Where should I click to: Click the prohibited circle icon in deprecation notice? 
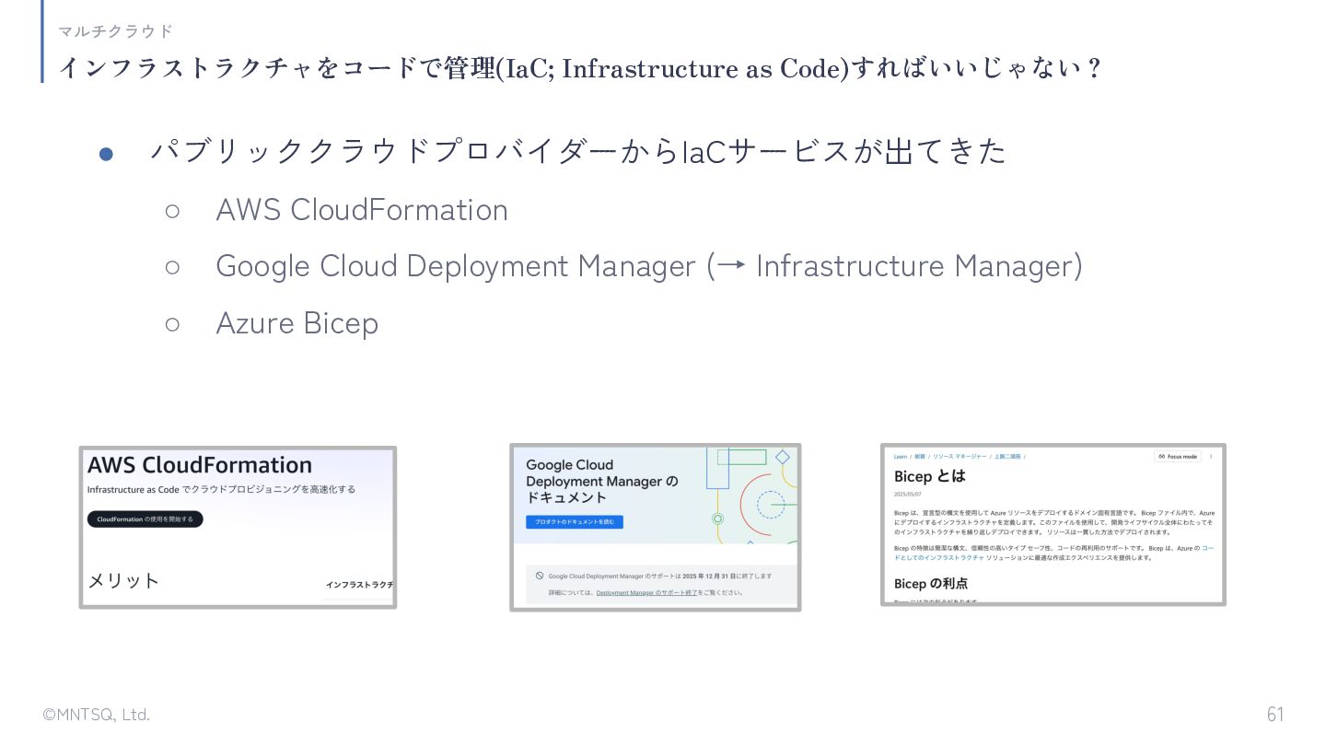540,575
